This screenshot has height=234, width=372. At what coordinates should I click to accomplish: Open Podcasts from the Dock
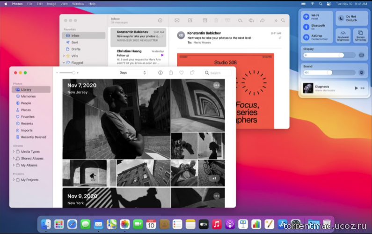click(230, 224)
